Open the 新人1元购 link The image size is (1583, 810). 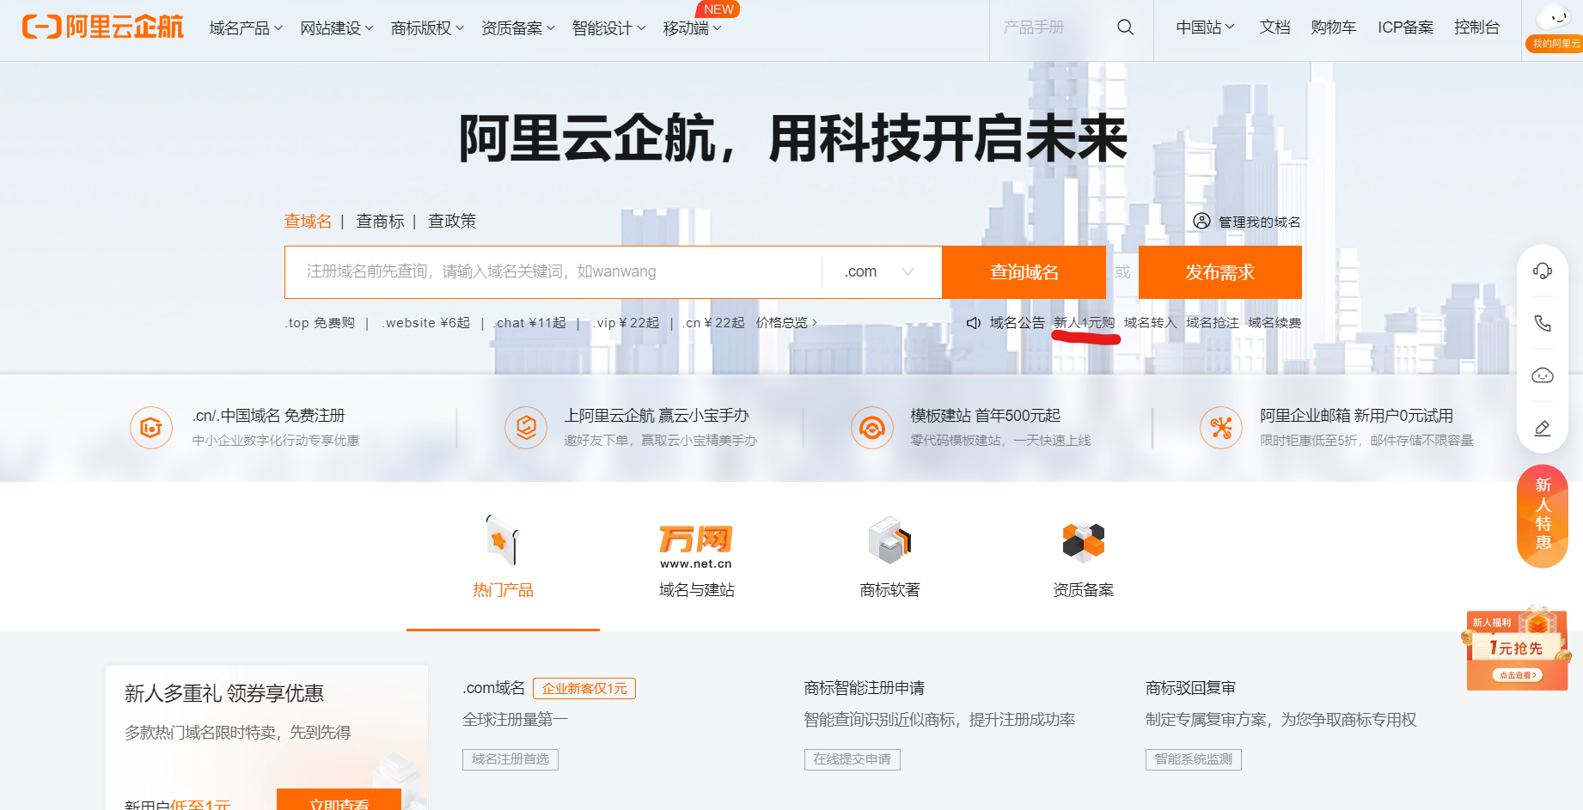click(1084, 323)
